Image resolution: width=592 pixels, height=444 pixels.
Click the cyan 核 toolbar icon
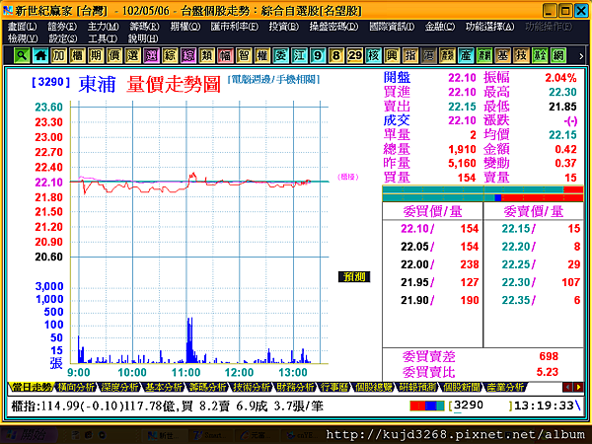click(373, 56)
